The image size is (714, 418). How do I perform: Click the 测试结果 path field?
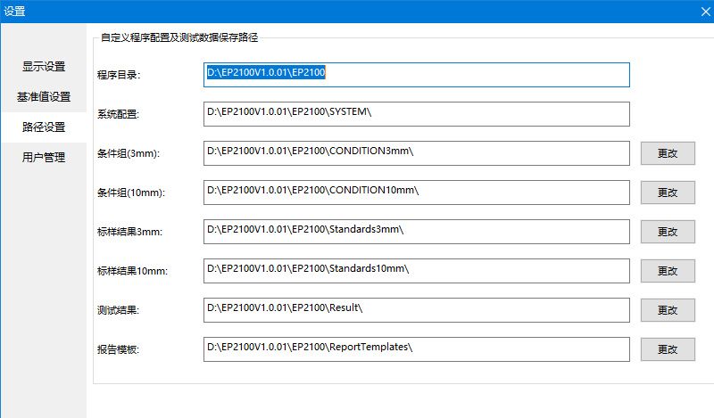(x=416, y=310)
